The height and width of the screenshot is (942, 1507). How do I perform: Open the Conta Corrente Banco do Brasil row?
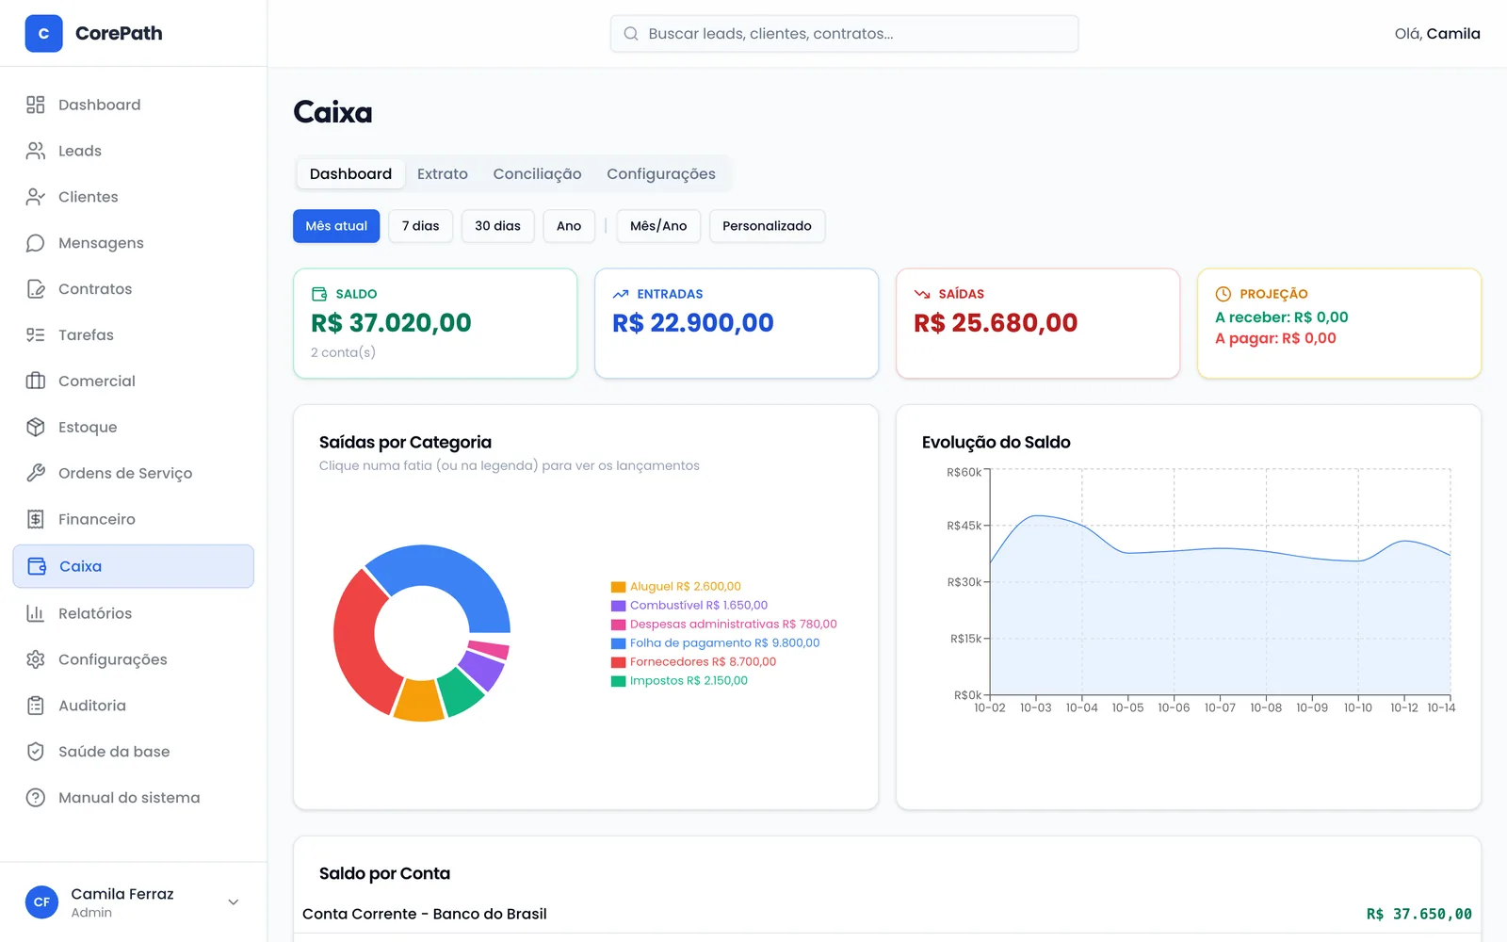click(886, 914)
